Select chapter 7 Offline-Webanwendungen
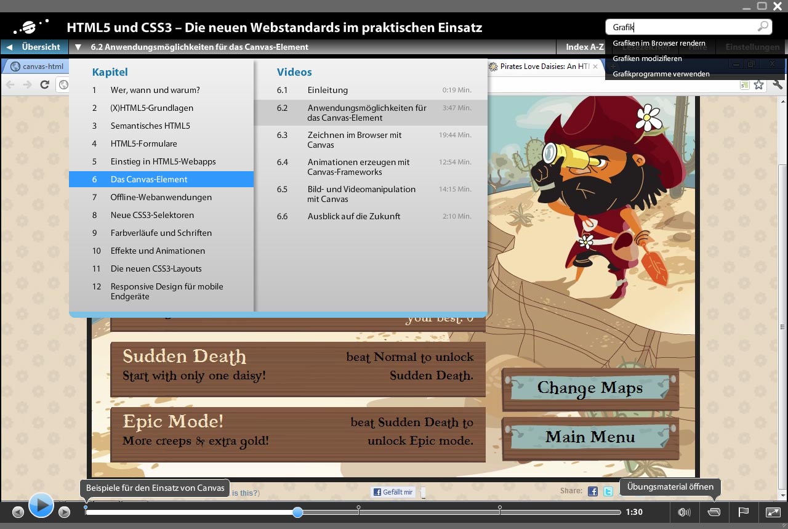788x529 pixels. click(x=161, y=197)
